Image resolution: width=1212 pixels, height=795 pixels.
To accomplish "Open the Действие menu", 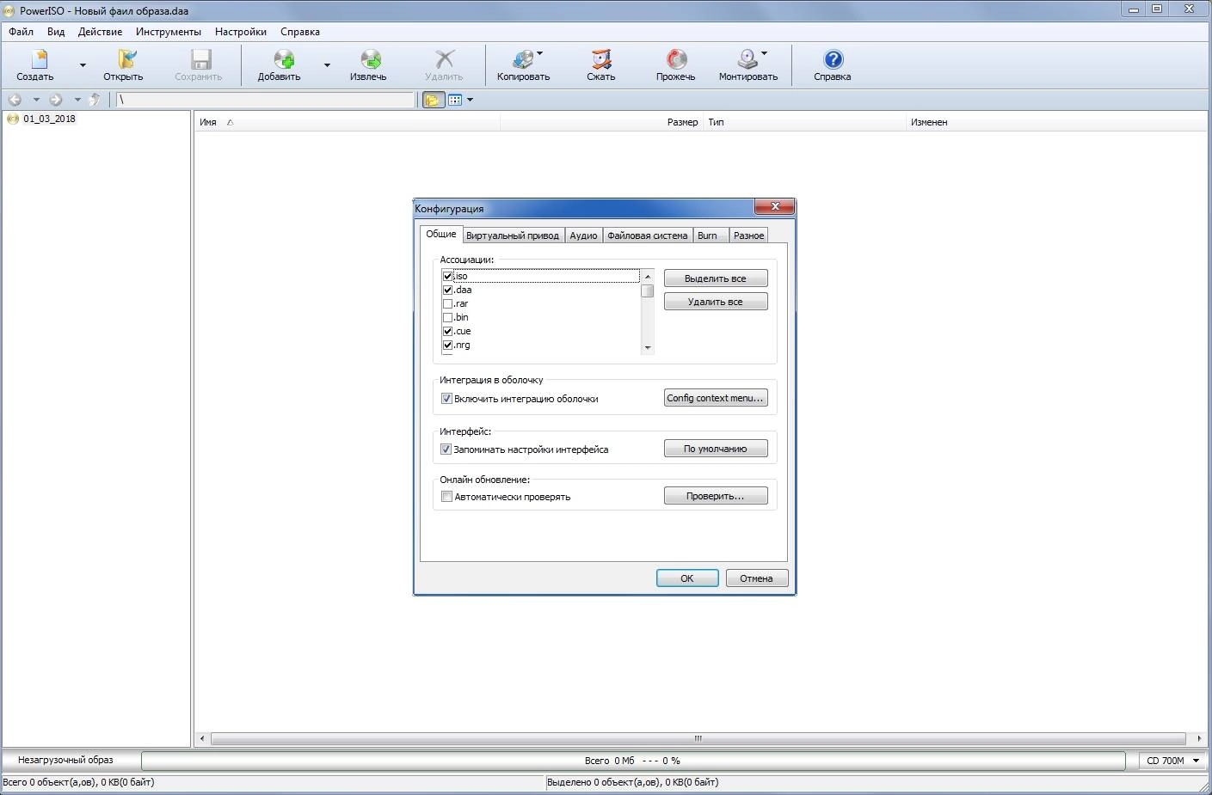I will point(100,32).
